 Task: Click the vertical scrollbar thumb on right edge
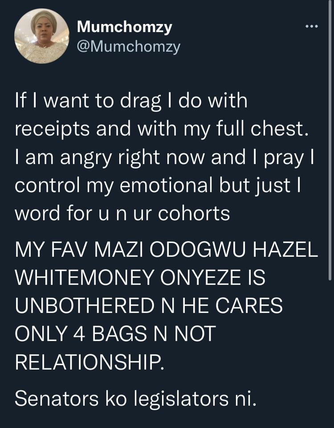330,140
